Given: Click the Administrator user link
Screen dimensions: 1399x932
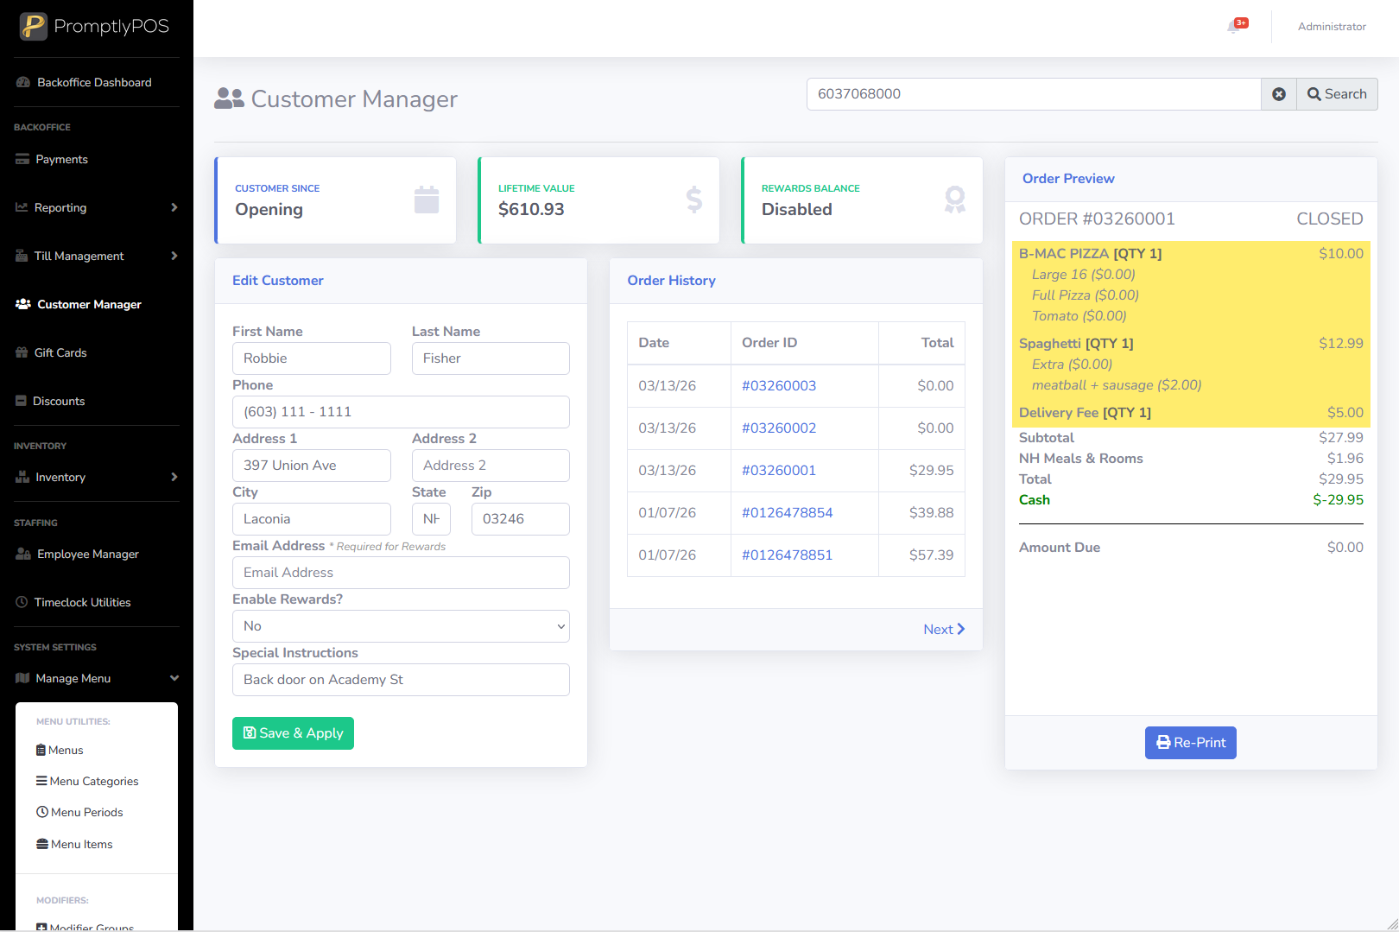Looking at the screenshot, I should (x=1332, y=27).
